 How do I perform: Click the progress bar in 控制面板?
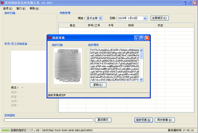coord(49,120)
